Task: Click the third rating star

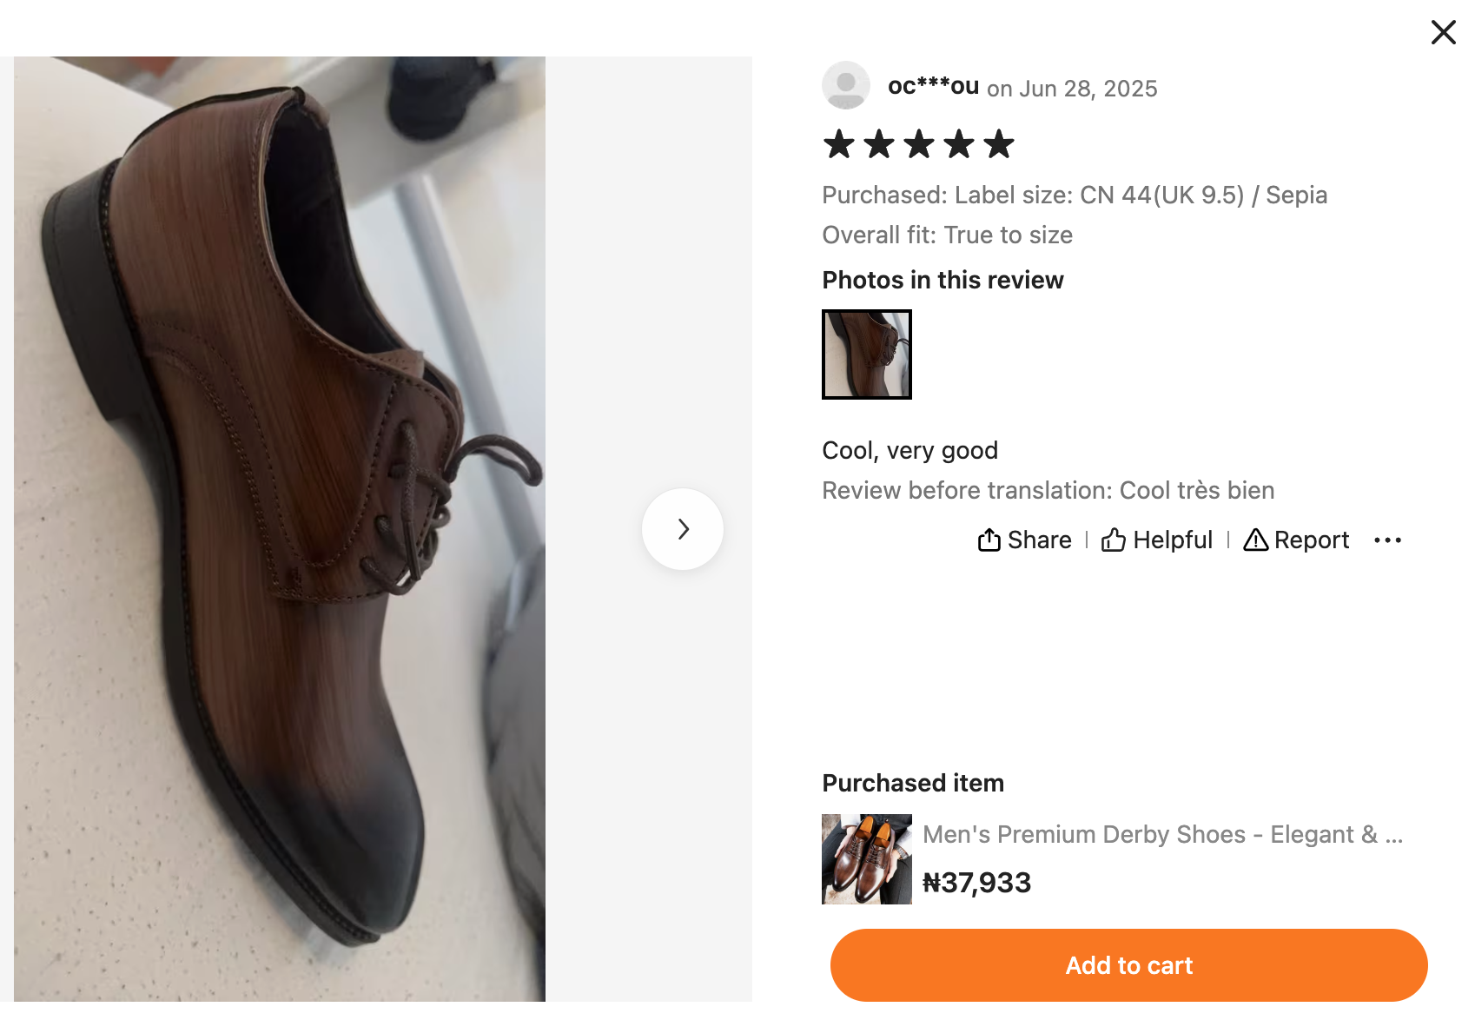Action: coord(918,144)
